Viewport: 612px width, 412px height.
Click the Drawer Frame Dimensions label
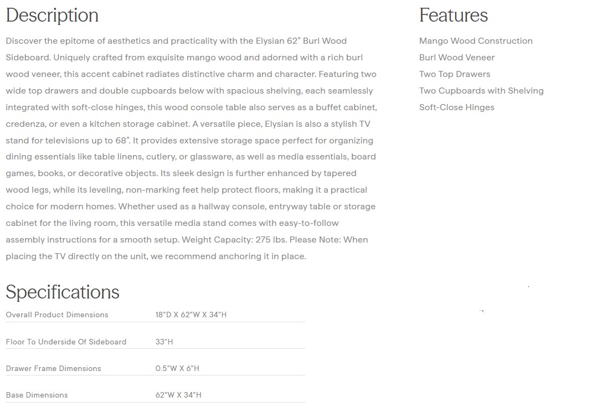click(x=53, y=368)
